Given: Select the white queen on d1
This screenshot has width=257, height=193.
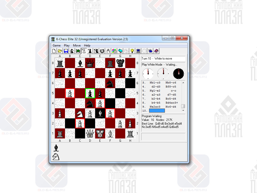Looking at the screenshot, I should (90, 133).
